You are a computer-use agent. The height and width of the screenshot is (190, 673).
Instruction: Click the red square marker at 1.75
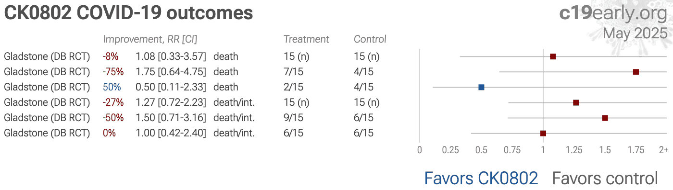pos(636,72)
